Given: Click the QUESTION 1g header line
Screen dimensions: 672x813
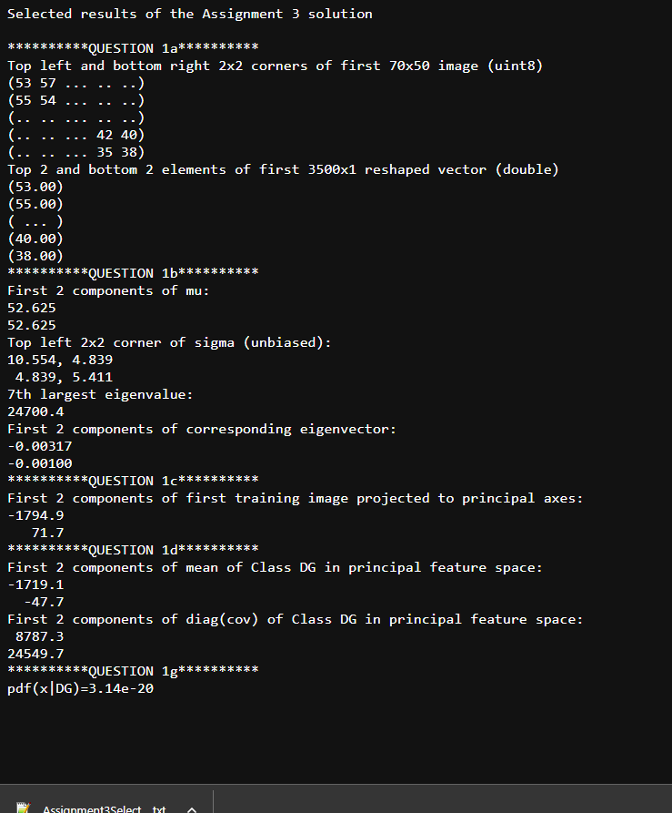Looking at the screenshot, I should click(x=133, y=671).
